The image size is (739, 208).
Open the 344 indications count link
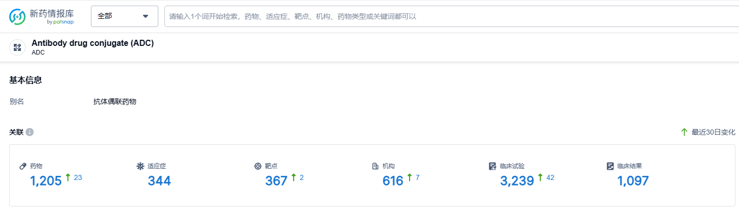pos(159,180)
